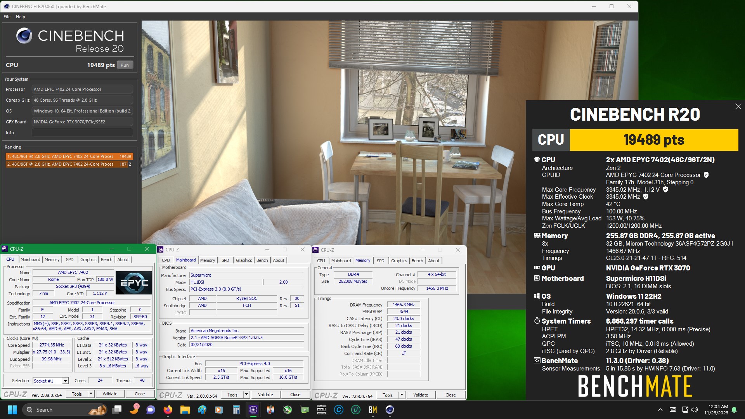
Task: Click the Cinebench logo icon
Action: pos(24,36)
